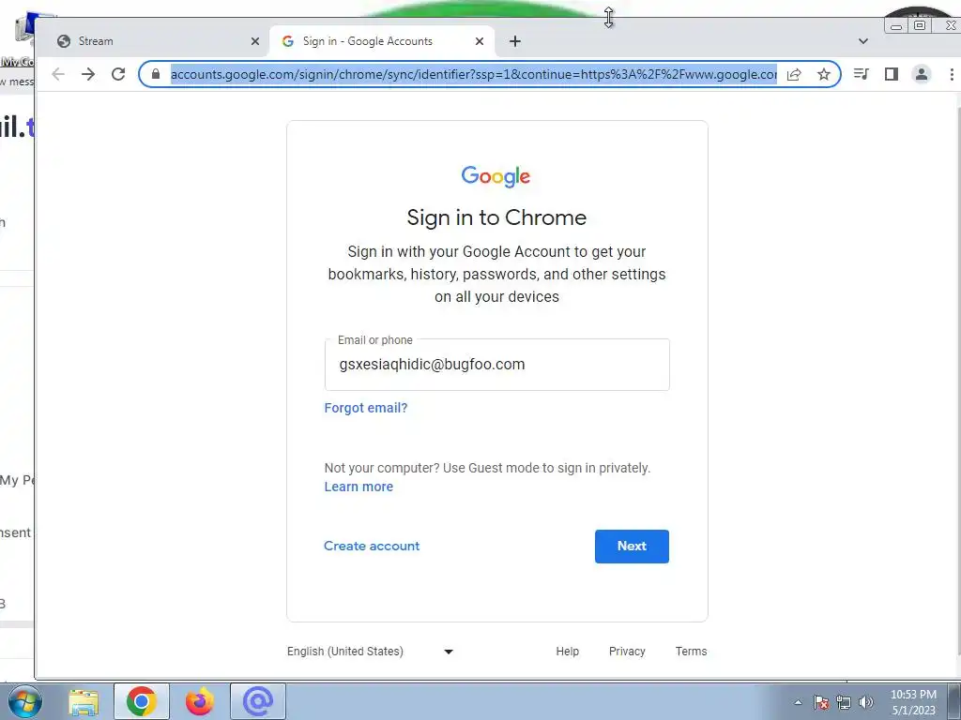Click the blue Next button
Viewport: 961px width, 720px height.
[632, 547]
